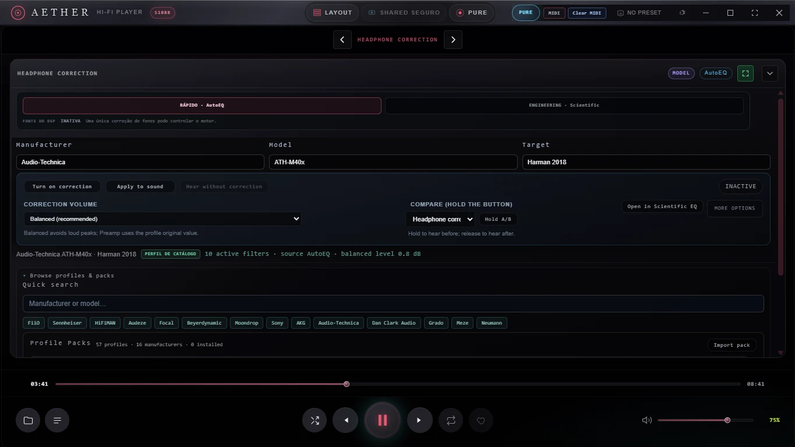Expand More Options
Screen dimensions: 795x447
click(x=734, y=208)
